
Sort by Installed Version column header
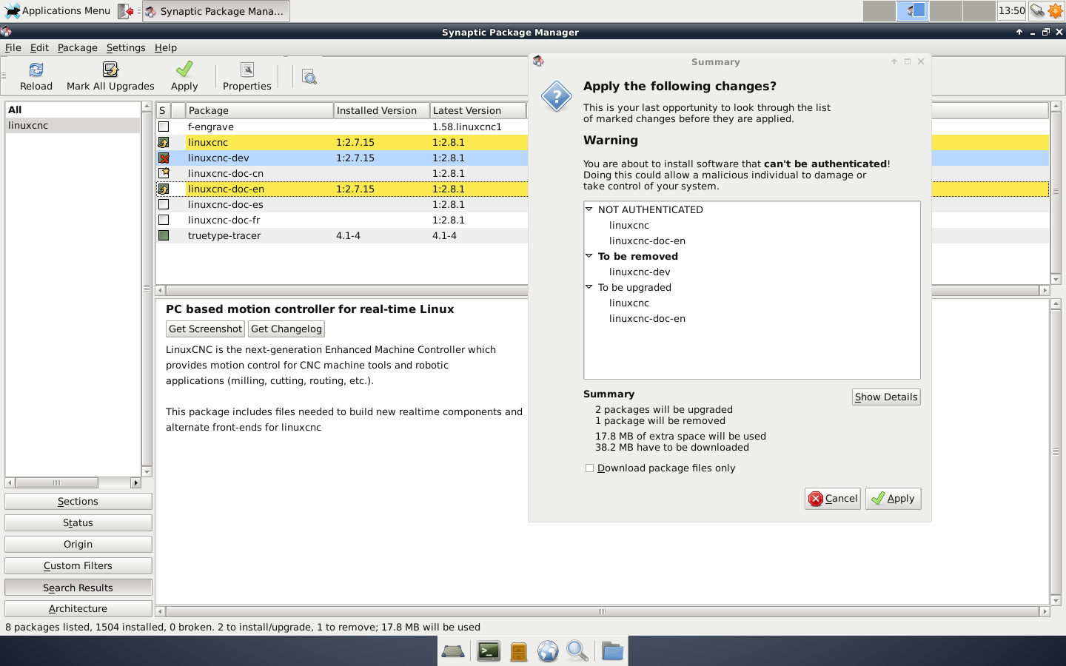click(x=381, y=110)
